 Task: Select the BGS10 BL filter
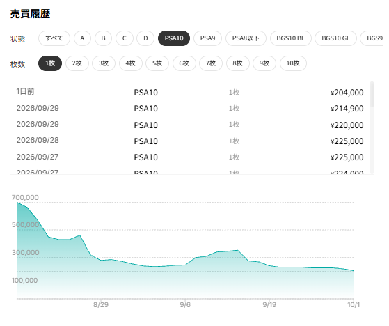(x=290, y=38)
